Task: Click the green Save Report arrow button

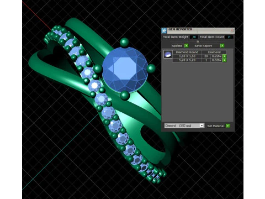Action: (x=222, y=45)
